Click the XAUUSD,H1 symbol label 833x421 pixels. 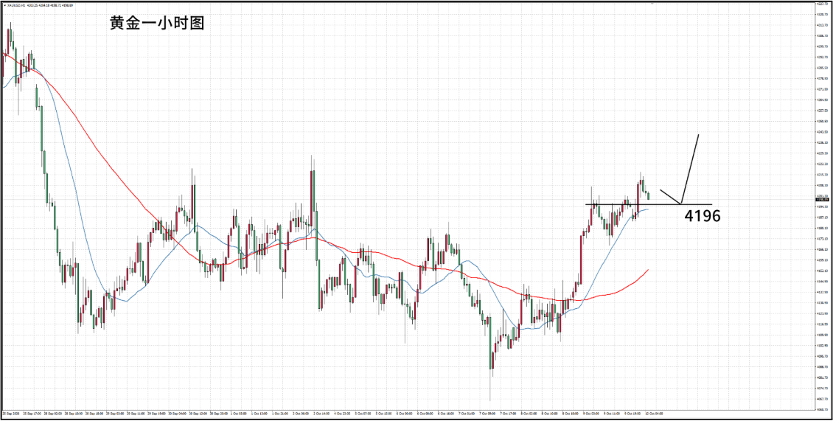(x=16, y=5)
